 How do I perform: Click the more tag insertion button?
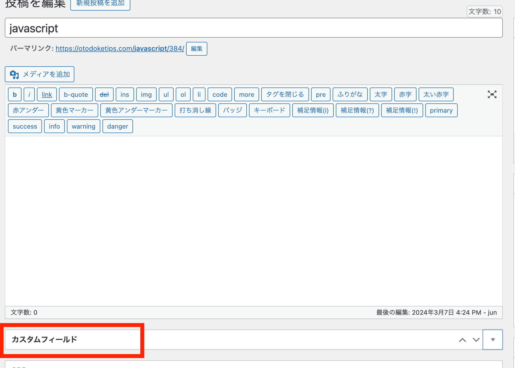click(246, 95)
